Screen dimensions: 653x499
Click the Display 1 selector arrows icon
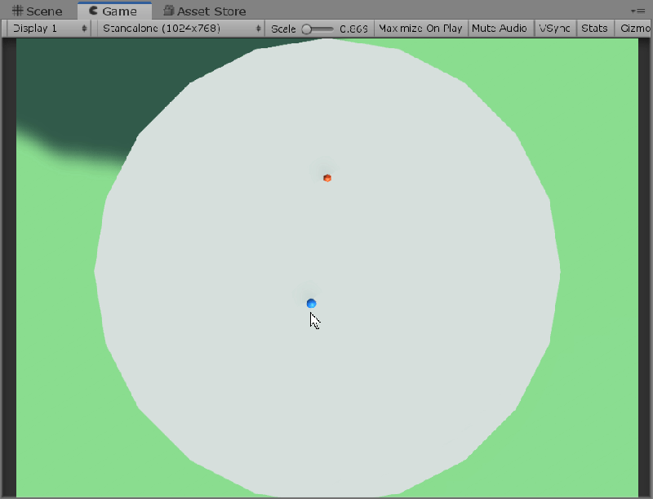tap(85, 28)
